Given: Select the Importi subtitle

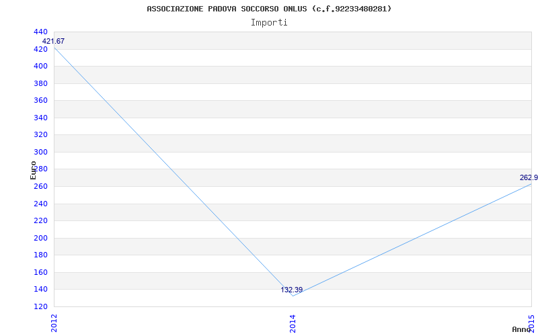Looking at the screenshot, I should 269,23.
